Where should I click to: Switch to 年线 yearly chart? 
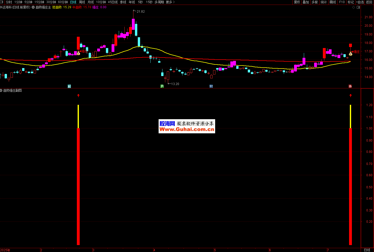[132, 2]
